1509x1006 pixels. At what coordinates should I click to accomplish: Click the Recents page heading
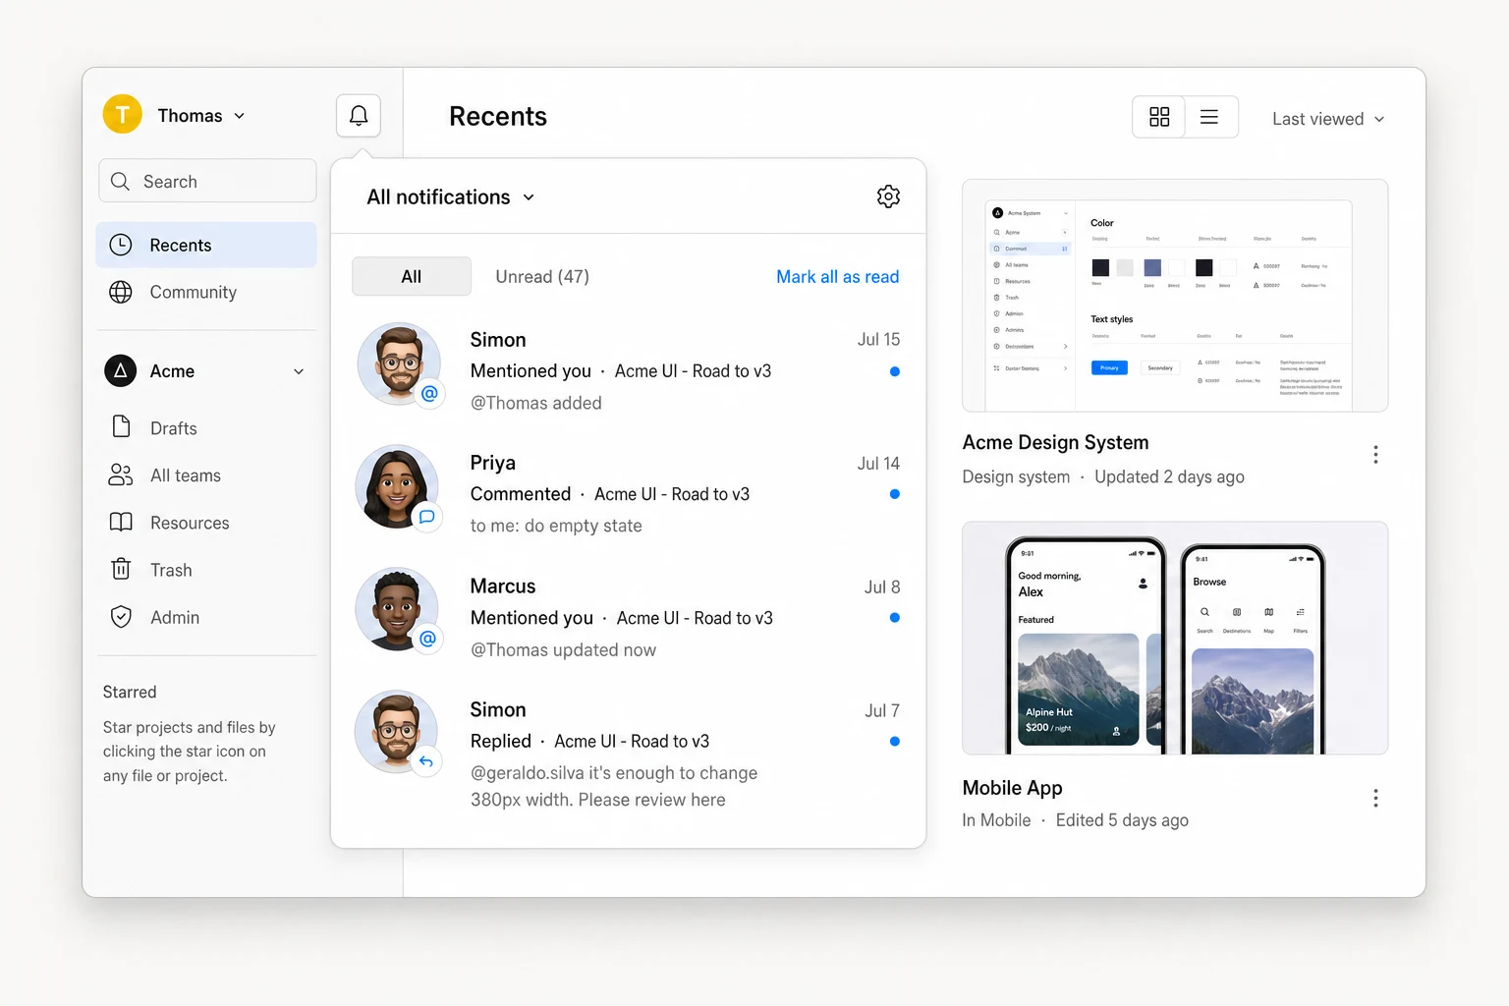(498, 117)
